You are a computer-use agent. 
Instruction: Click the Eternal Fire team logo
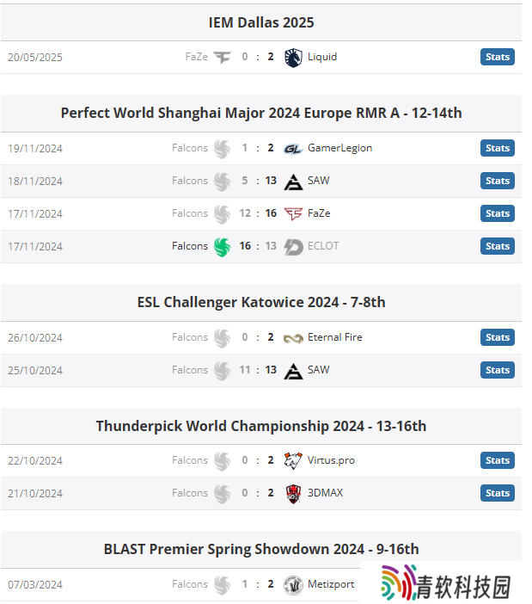tap(293, 338)
